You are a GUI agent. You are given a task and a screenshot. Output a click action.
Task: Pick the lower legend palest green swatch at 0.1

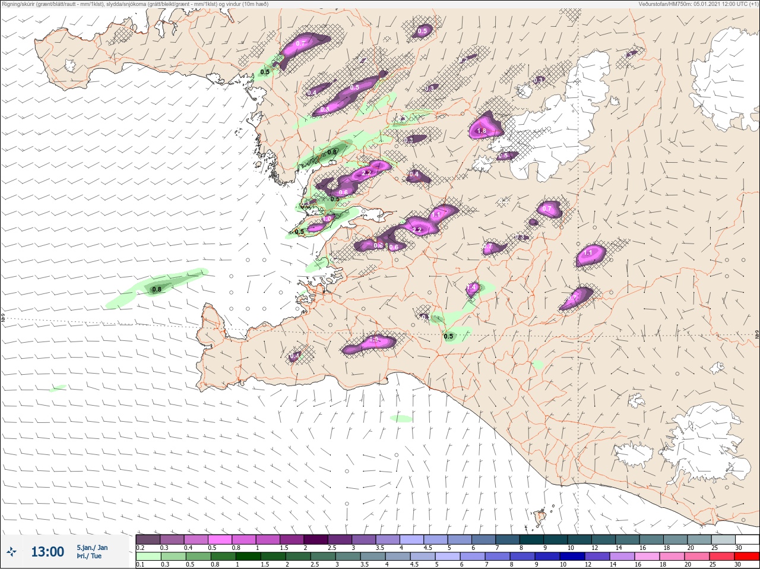148,557
